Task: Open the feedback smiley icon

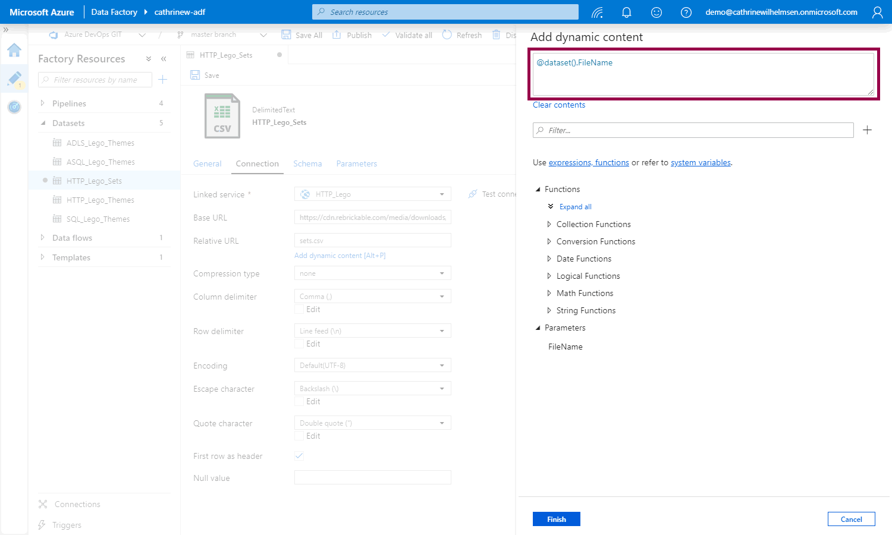Action: pos(657,12)
